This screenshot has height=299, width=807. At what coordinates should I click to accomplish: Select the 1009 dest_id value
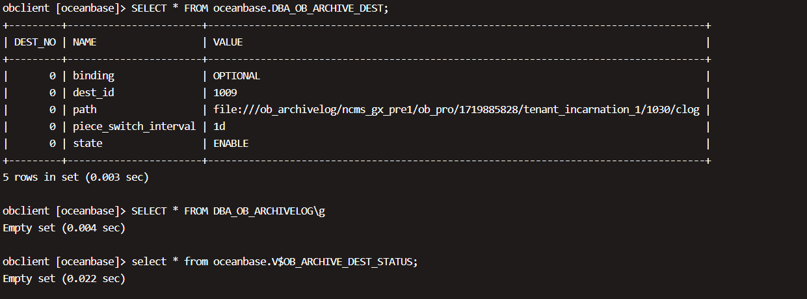pos(225,92)
